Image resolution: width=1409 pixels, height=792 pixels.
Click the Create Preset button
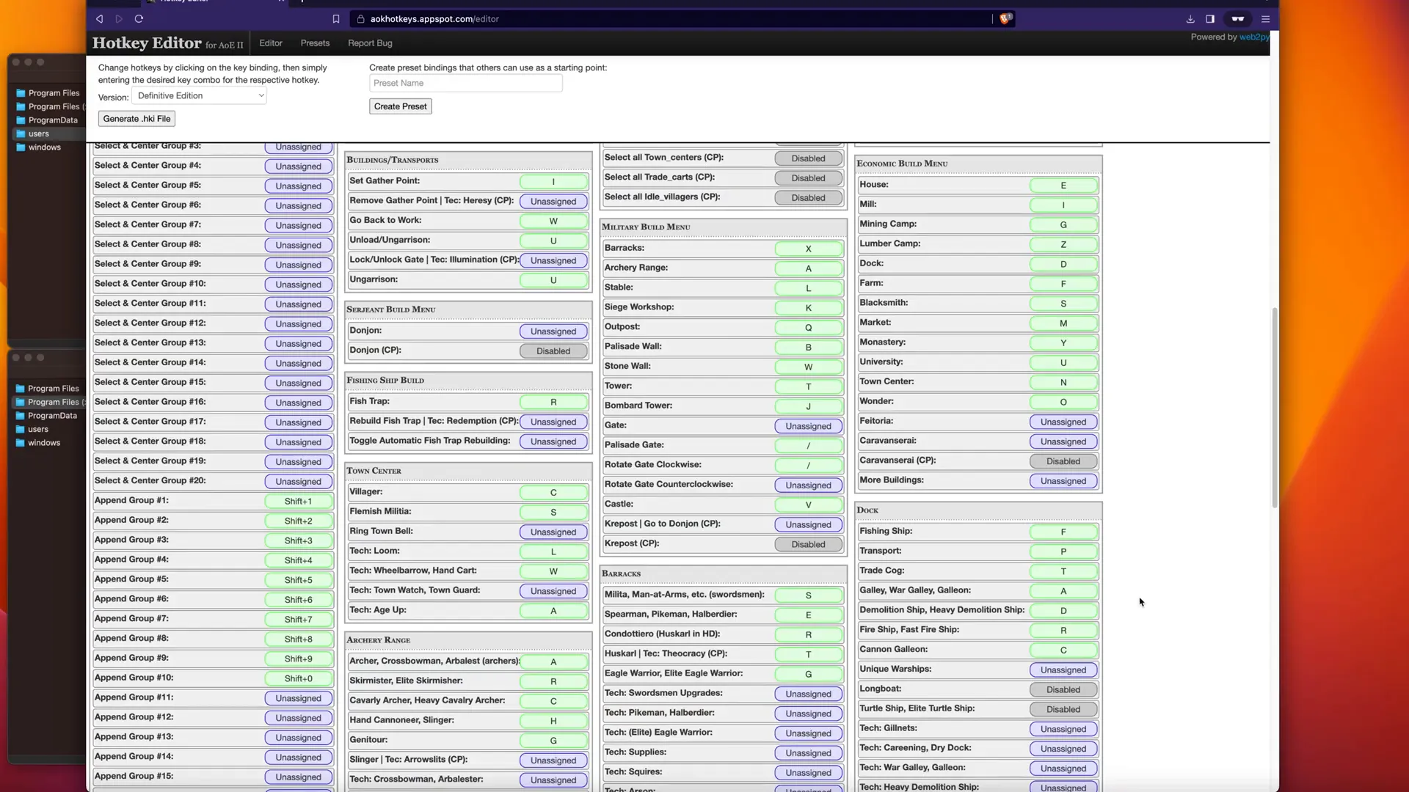(400, 106)
